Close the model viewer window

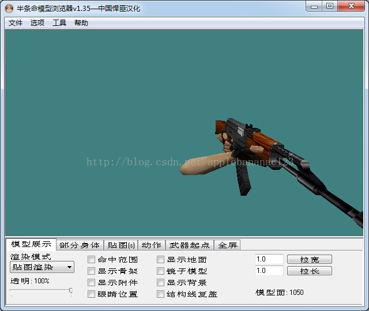(351, 6)
